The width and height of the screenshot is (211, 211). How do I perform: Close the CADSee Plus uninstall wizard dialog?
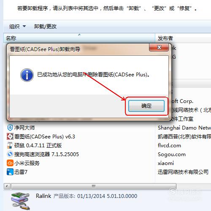pyautogui.click(x=159, y=47)
